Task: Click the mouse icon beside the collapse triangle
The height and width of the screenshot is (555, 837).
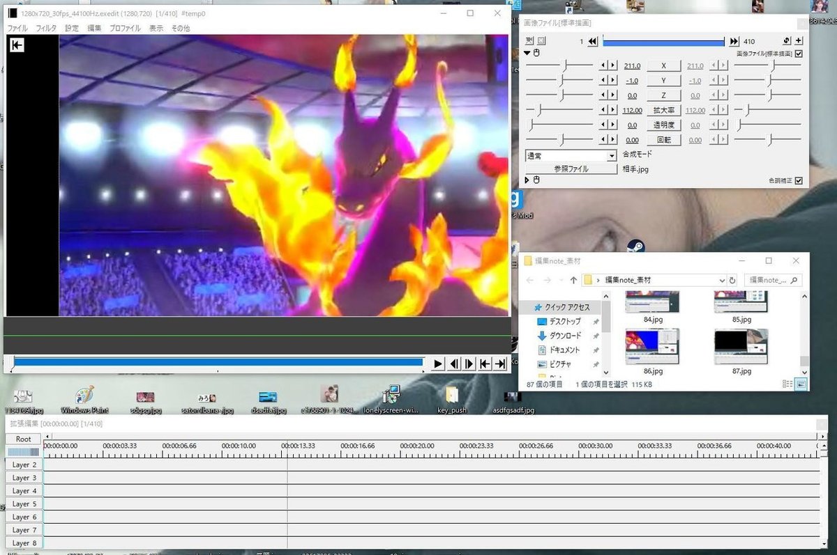Action: 537,53
